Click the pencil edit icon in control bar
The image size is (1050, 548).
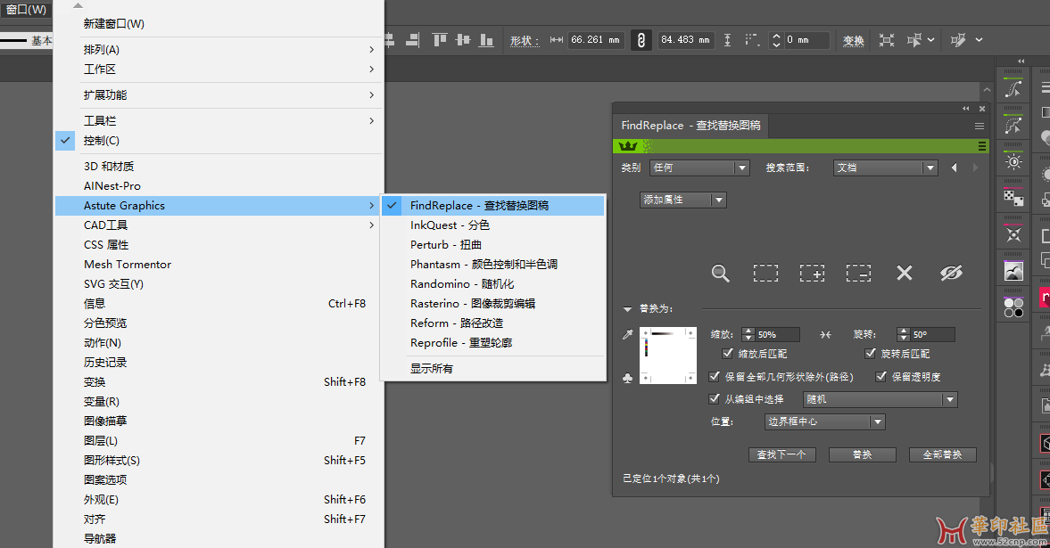coord(958,40)
